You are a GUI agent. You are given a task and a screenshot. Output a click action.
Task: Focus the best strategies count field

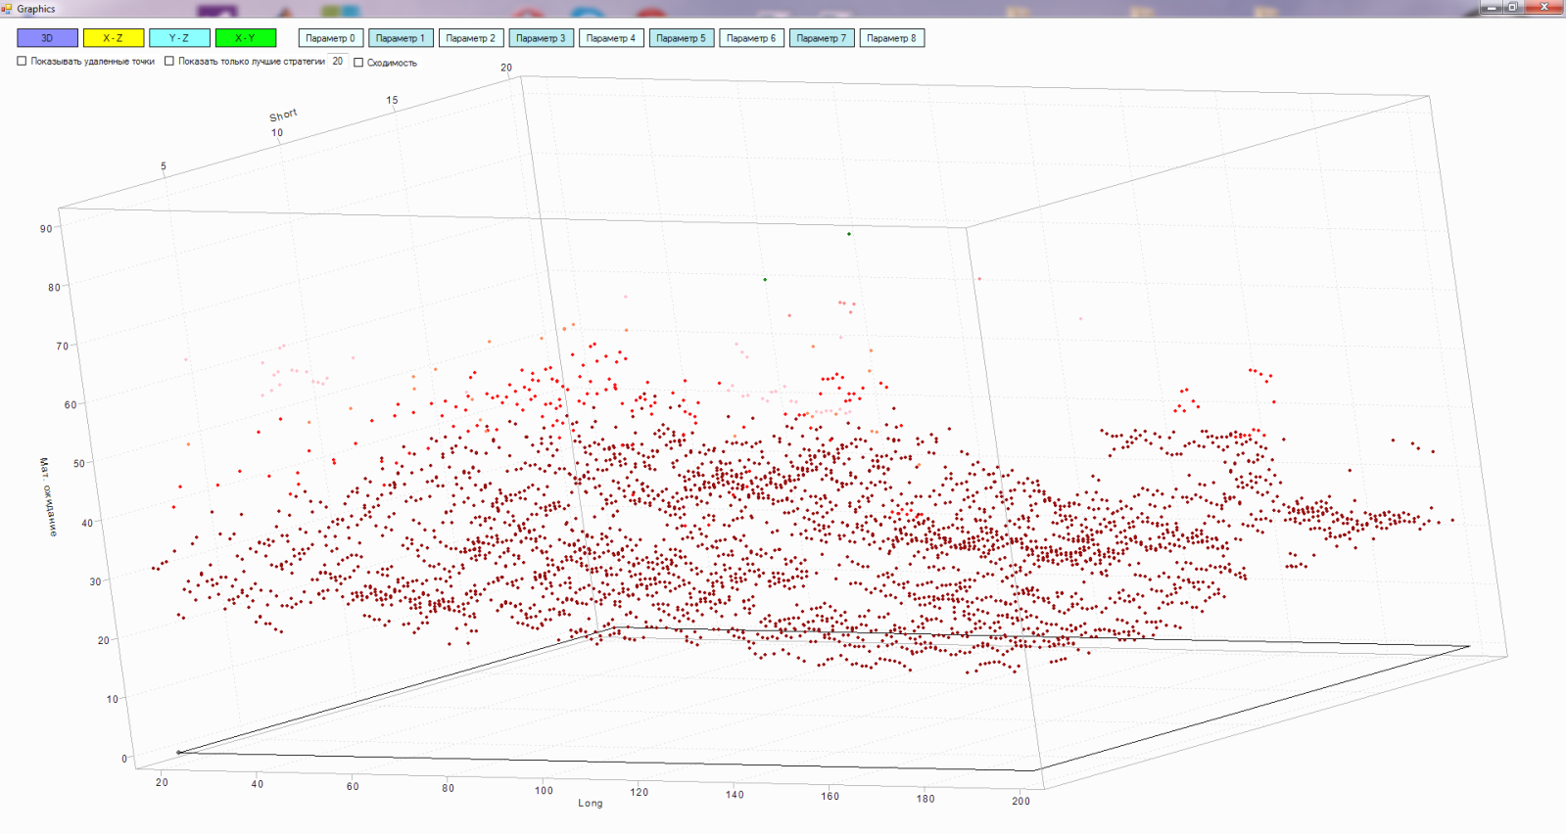pos(338,61)
